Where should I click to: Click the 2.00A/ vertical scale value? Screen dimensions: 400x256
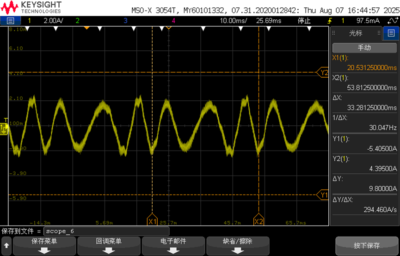[53, 21]
